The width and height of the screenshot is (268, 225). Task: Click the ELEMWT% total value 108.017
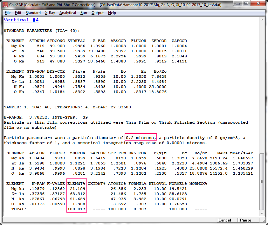(x=77, y=209)
